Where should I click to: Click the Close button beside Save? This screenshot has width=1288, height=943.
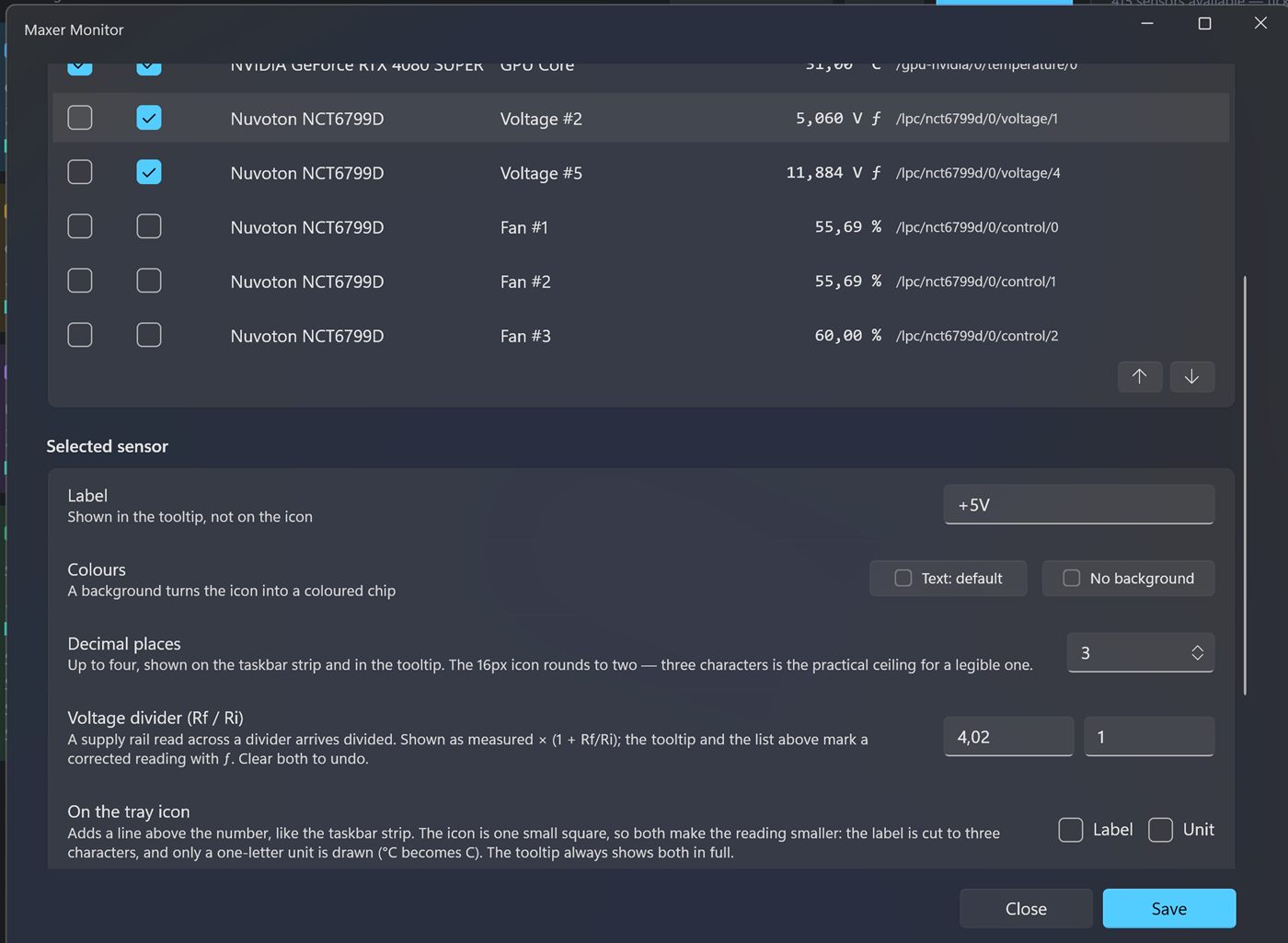pos(1026,908)
